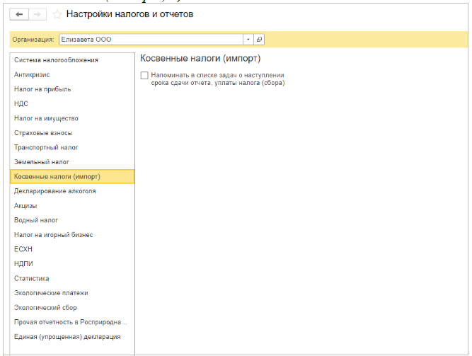Select Земельный налог in the list
The width and height of the screenshot is (472, 356).
pyautogui.click(x=42, y=162)
